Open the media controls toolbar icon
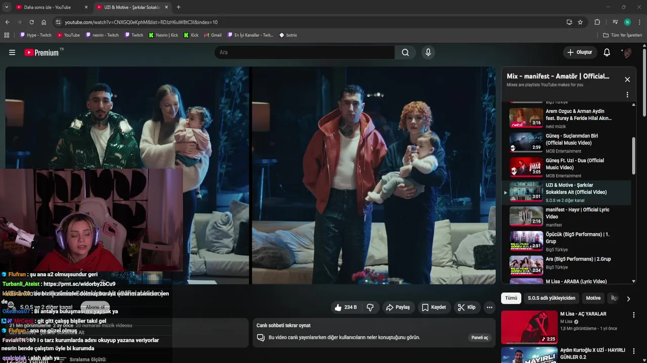The height and width of the screenshot is (363, 647). [x=615, y=22]
